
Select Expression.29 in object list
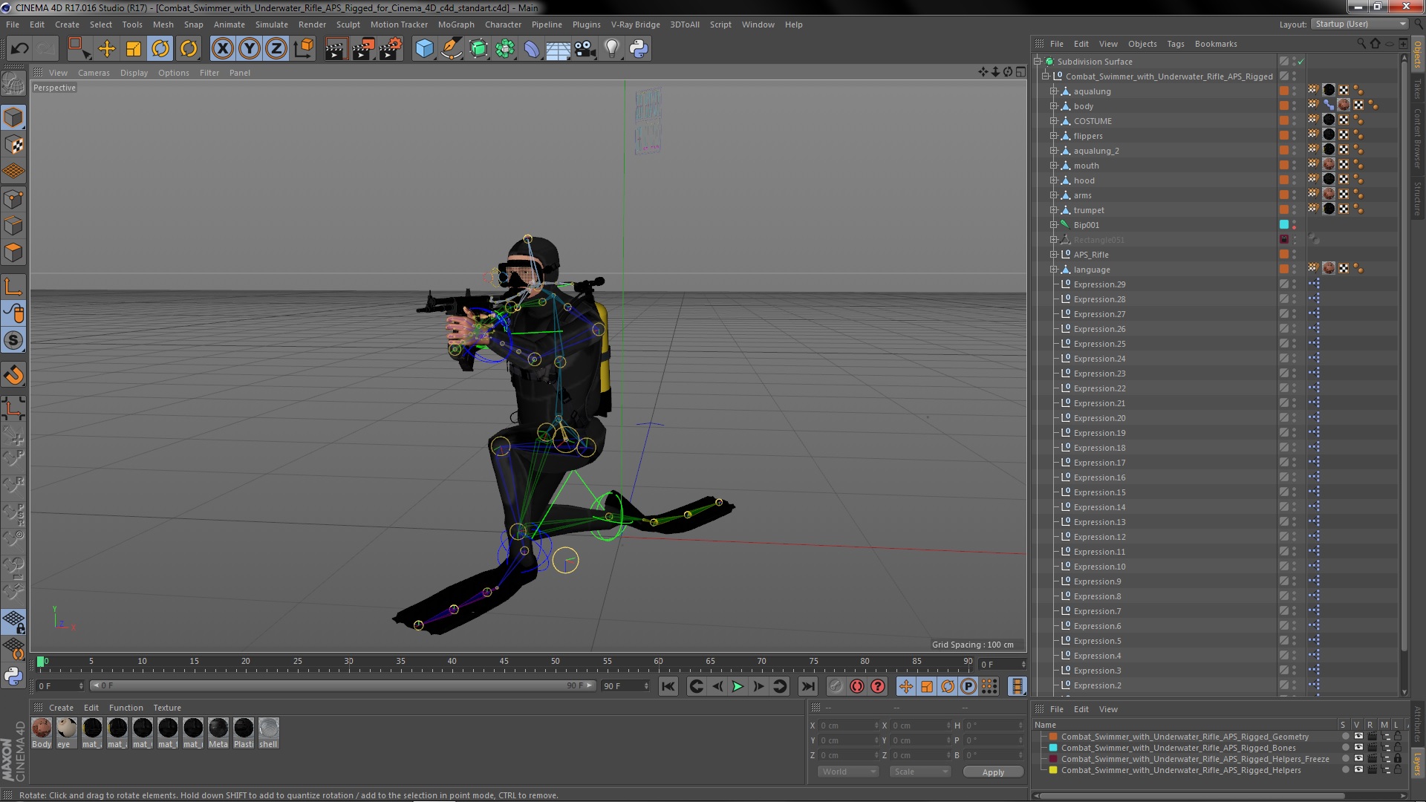[x=1099, y=284]
